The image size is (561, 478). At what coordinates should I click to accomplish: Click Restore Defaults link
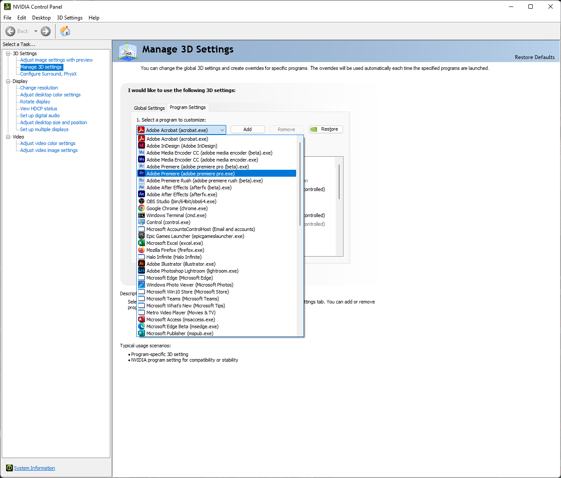(535, 57)
